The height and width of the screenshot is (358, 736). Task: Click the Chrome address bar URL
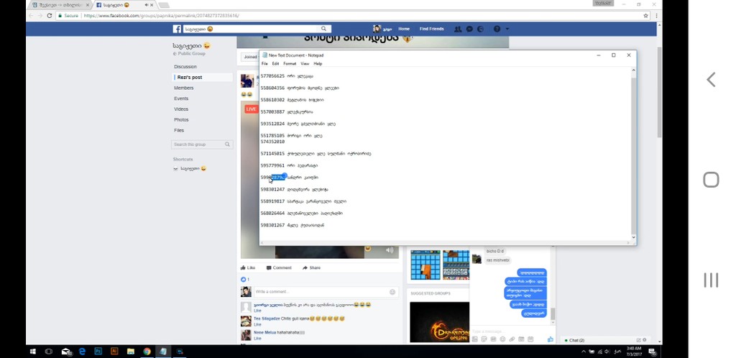(x=161, y=16)
